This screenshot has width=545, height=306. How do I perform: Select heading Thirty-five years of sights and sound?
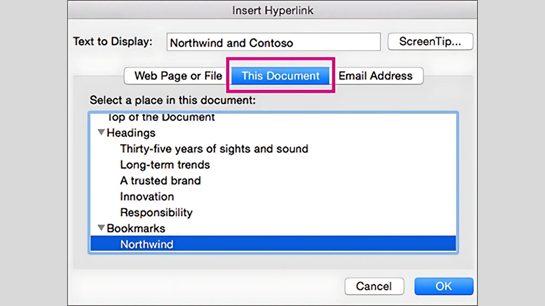click(x=214, y=149)
